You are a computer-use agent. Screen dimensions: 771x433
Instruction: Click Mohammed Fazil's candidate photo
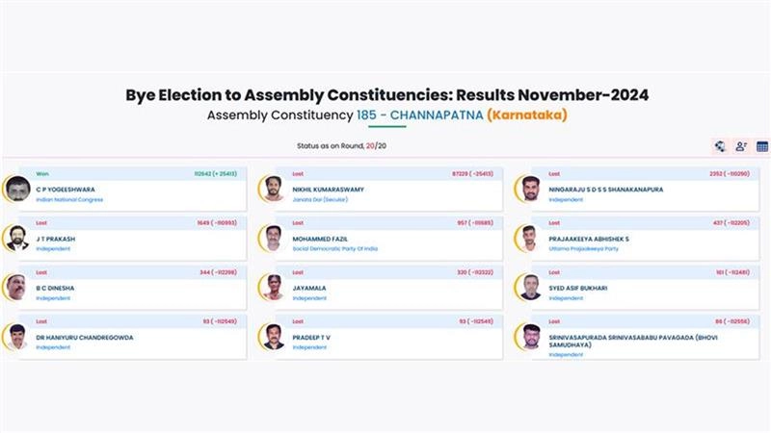[274, 238]
